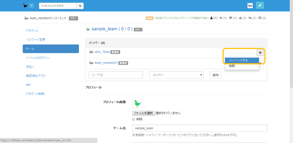Open パスワード変更 in the sidebar
This screenshot has height=143, width=293.
point(35,40)
